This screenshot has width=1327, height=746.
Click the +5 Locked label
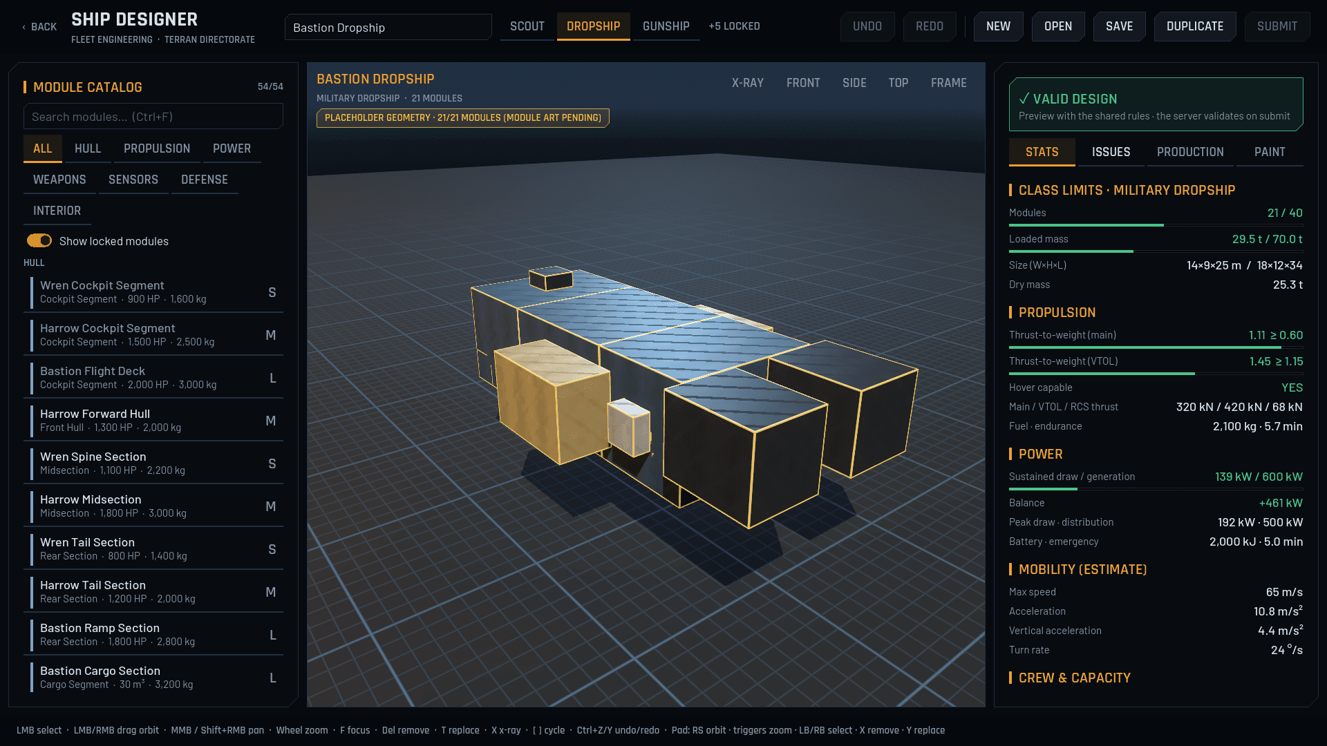[x=734, y=26]
